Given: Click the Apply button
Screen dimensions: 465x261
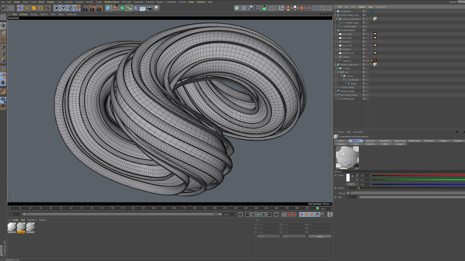Looking at the screenshot, I should click(x=320, y=236).
